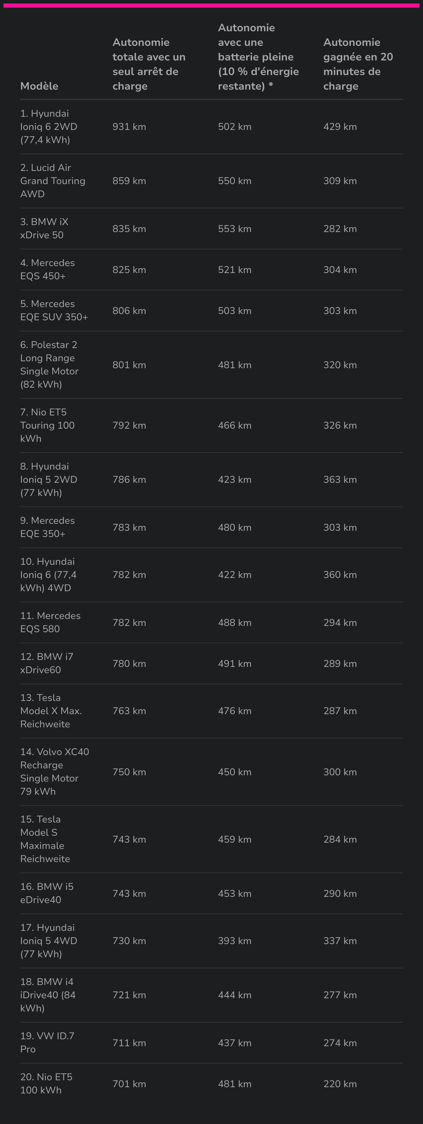Click Polestar 2 Long Range Single Motor
The image size is (423, 1124).
tap(49, 364)
